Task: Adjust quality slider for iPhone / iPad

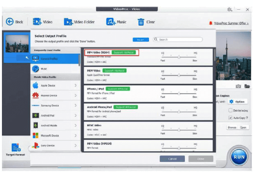Action: [179, 93]
